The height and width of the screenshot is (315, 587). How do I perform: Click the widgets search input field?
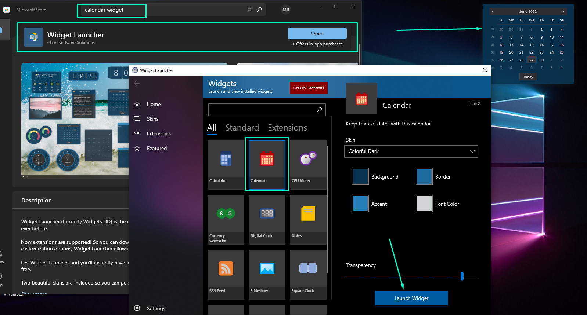[x=267, y=110]
